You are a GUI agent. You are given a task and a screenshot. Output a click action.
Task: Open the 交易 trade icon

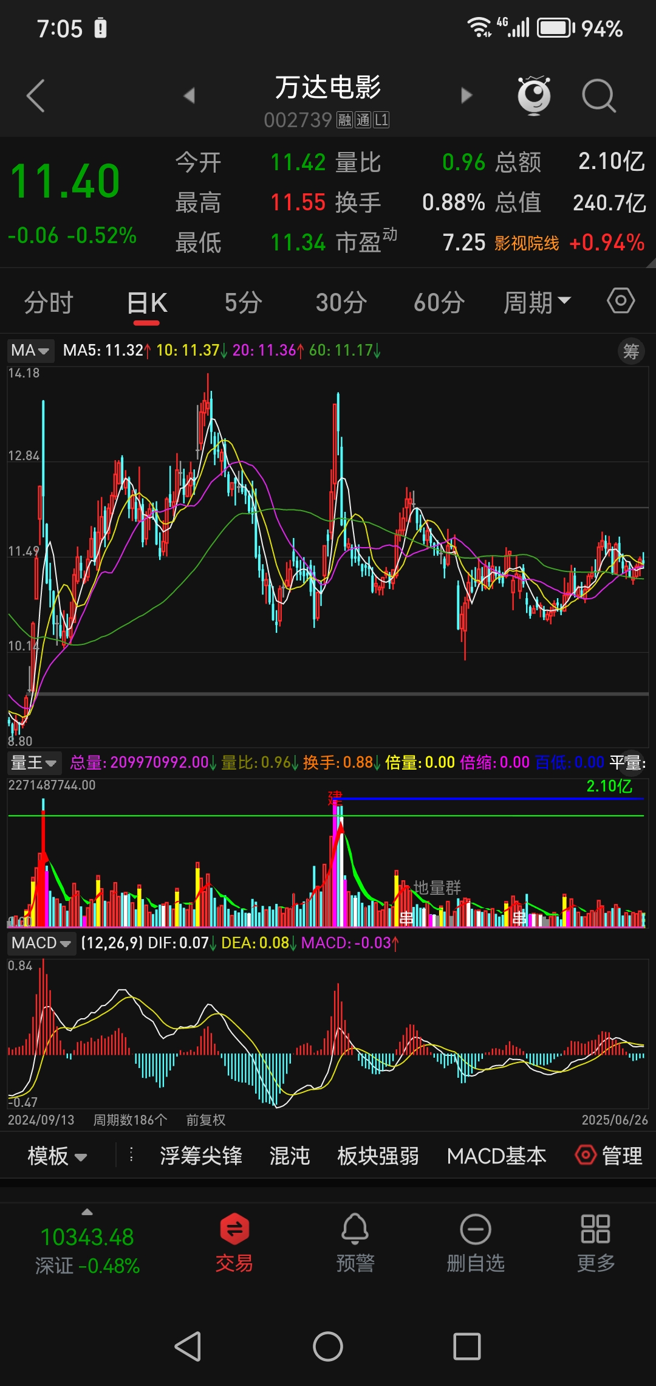pyautogui.click(x=234, y=1243)
